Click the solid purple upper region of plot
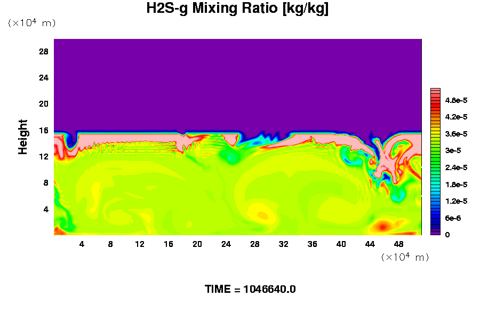Image resolution: width=480 pixels, height=320 pixels. point(237,80)
